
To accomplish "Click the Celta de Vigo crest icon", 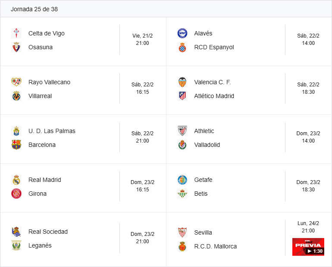I will (x=16, y=33).
